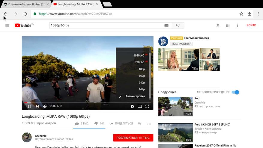Open Chrome browser three-dot menu
The image size is (263, 148).
click(x=258, y=14)
